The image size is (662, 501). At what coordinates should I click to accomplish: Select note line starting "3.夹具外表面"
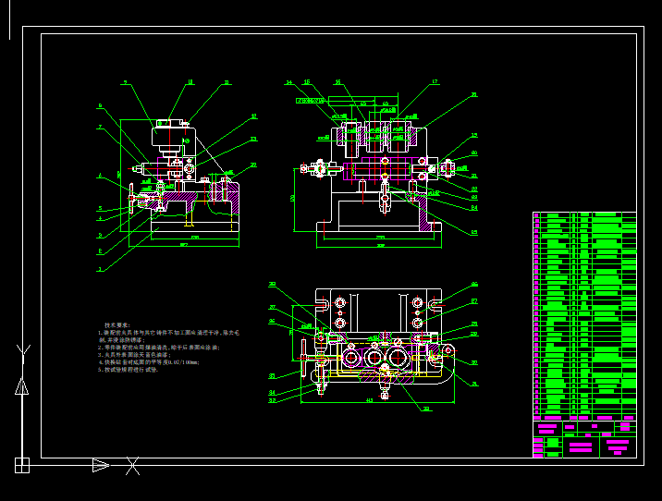[x=134, y=355]
